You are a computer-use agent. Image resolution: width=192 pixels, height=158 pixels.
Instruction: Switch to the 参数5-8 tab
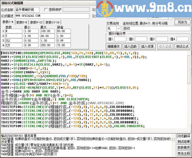(22, 22)
